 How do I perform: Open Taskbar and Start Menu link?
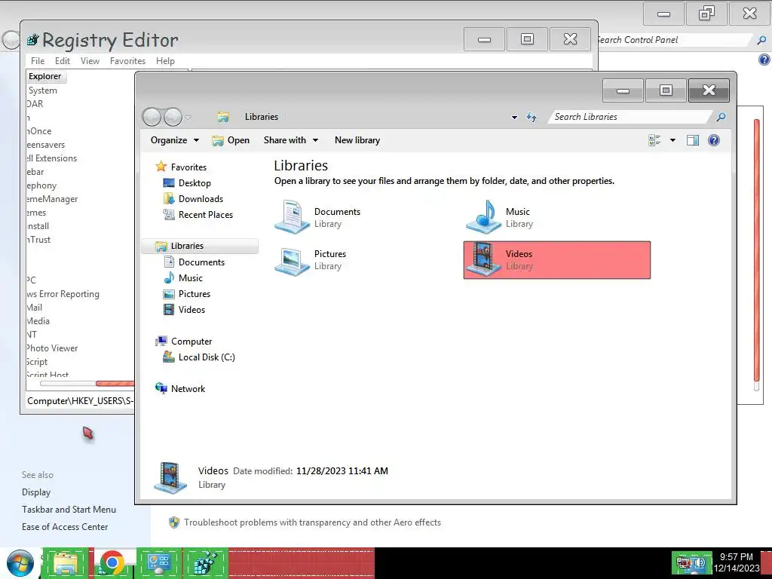pos(69,510)
